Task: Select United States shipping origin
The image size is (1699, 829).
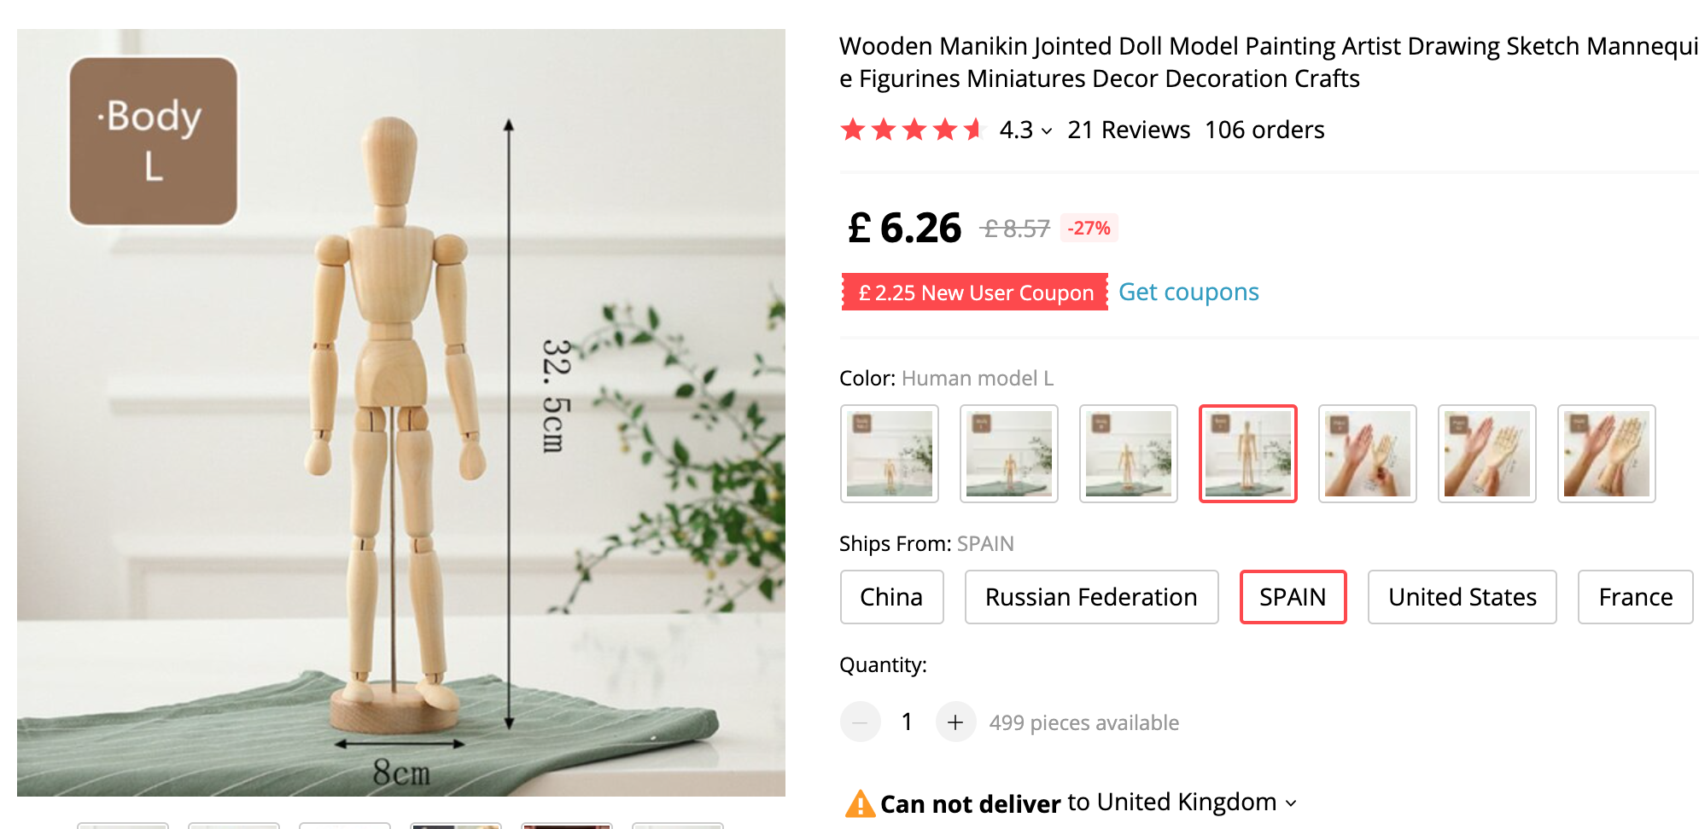Action: (x=1462, y=597)
